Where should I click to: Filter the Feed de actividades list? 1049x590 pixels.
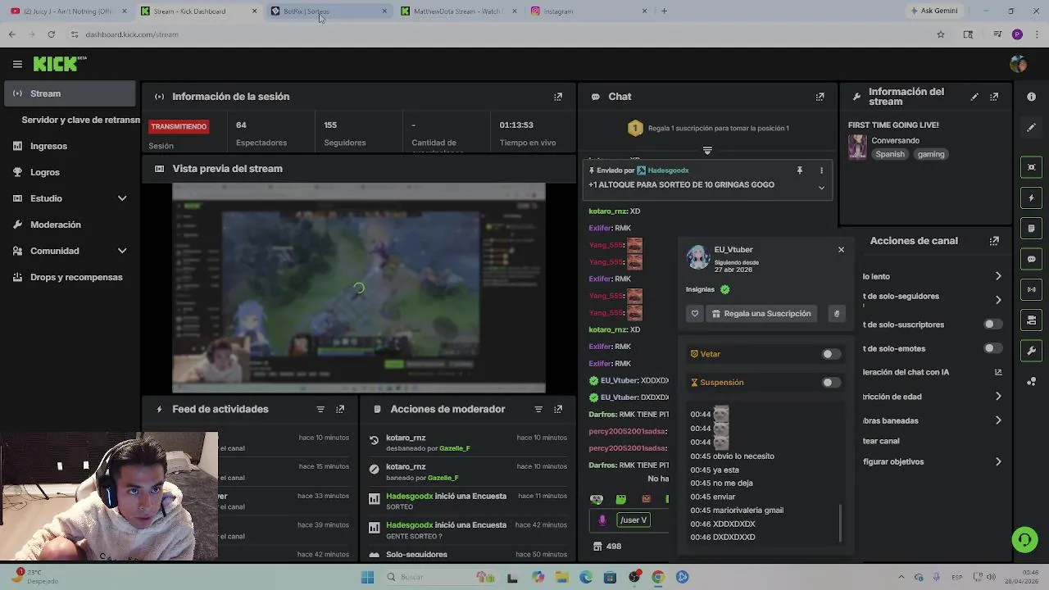[320, 409]
